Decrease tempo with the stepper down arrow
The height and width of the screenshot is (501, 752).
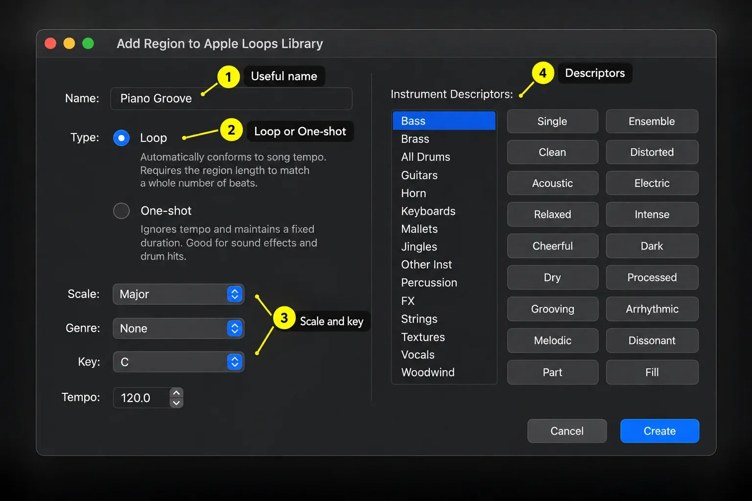176,403
